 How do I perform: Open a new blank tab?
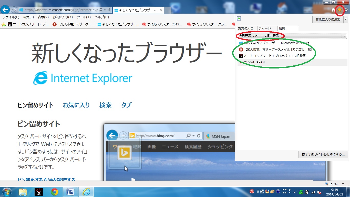point(168,10)
